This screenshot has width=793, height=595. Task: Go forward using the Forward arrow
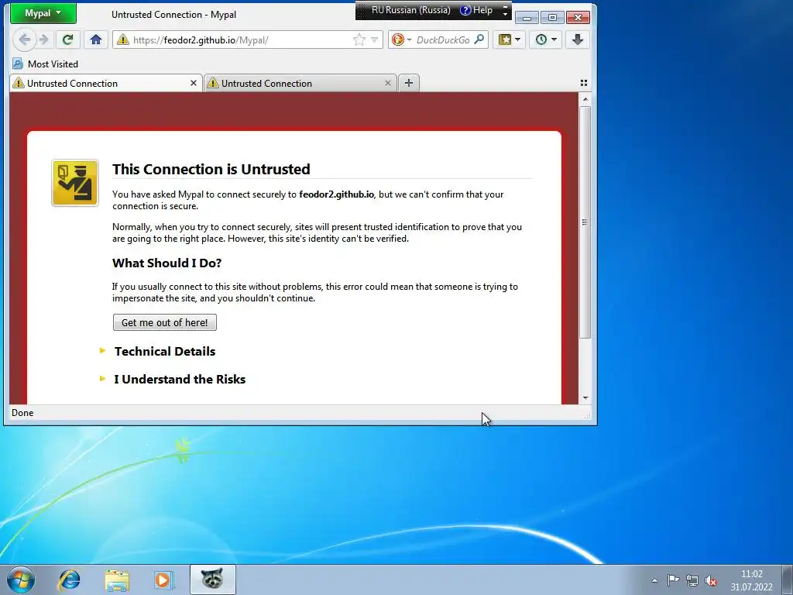(44, 40)
